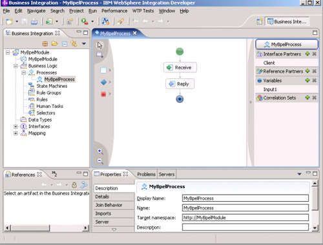Click the blue end node on canvas
This screenshot has width=323, height=245.
tap(180, 99)
